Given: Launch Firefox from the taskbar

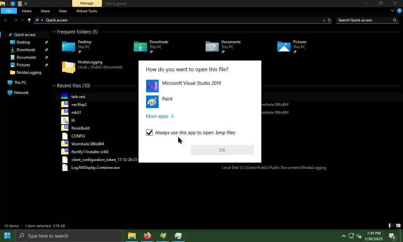Looking at the screenshot, I should point(147,236).
